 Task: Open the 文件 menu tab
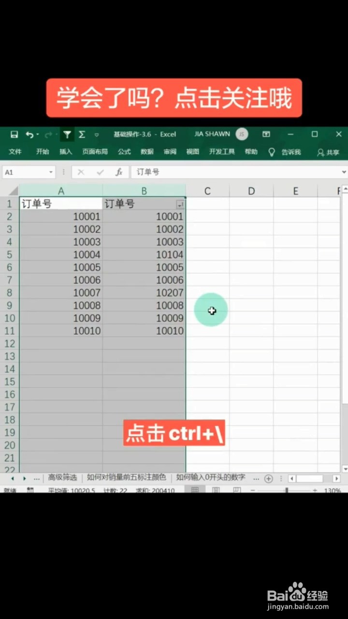coord(15,152)
